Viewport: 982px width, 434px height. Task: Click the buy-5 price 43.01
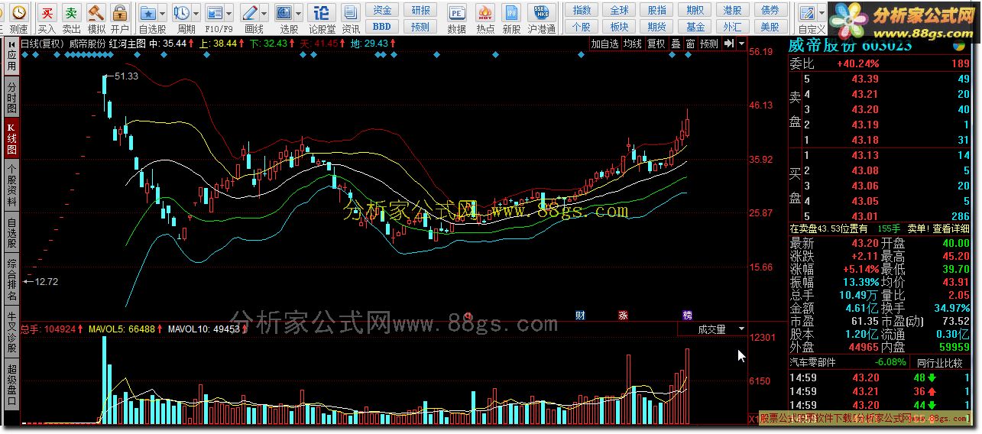point(865,216)
